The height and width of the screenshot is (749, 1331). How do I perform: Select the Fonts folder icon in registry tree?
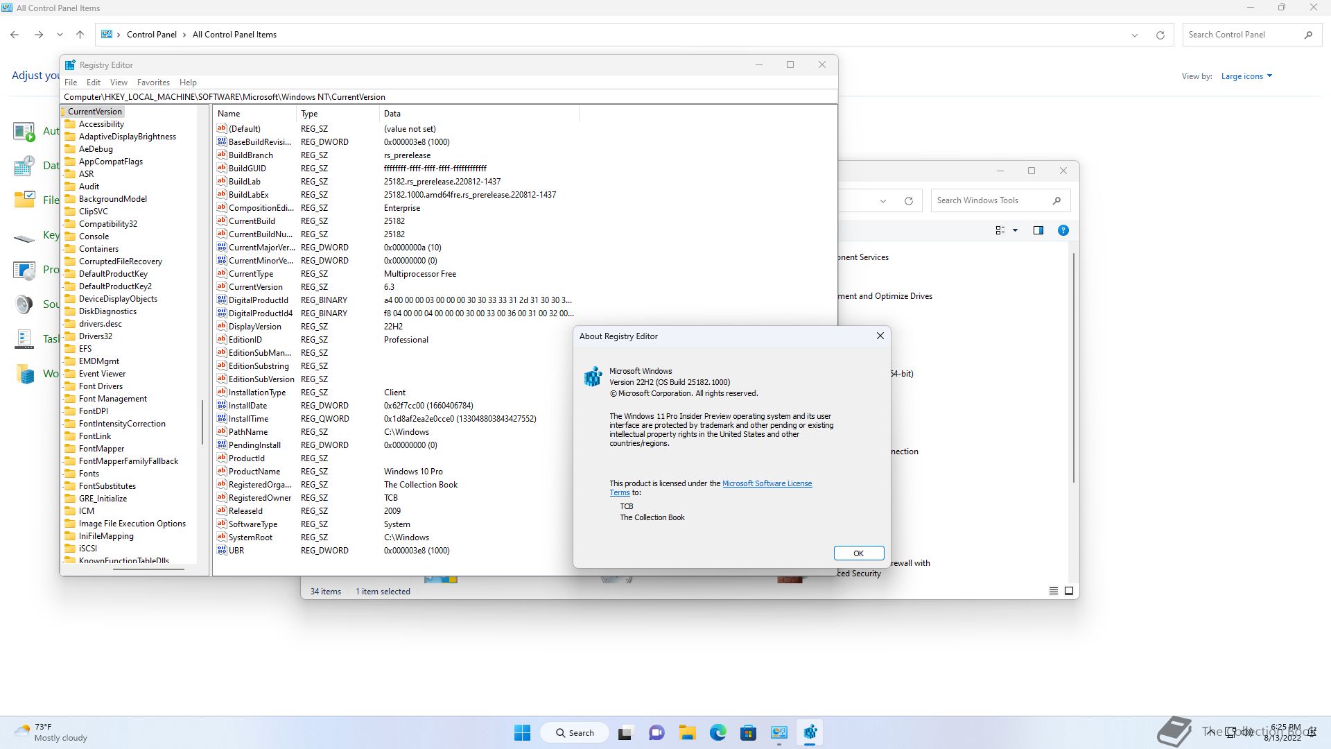[70, 474]
